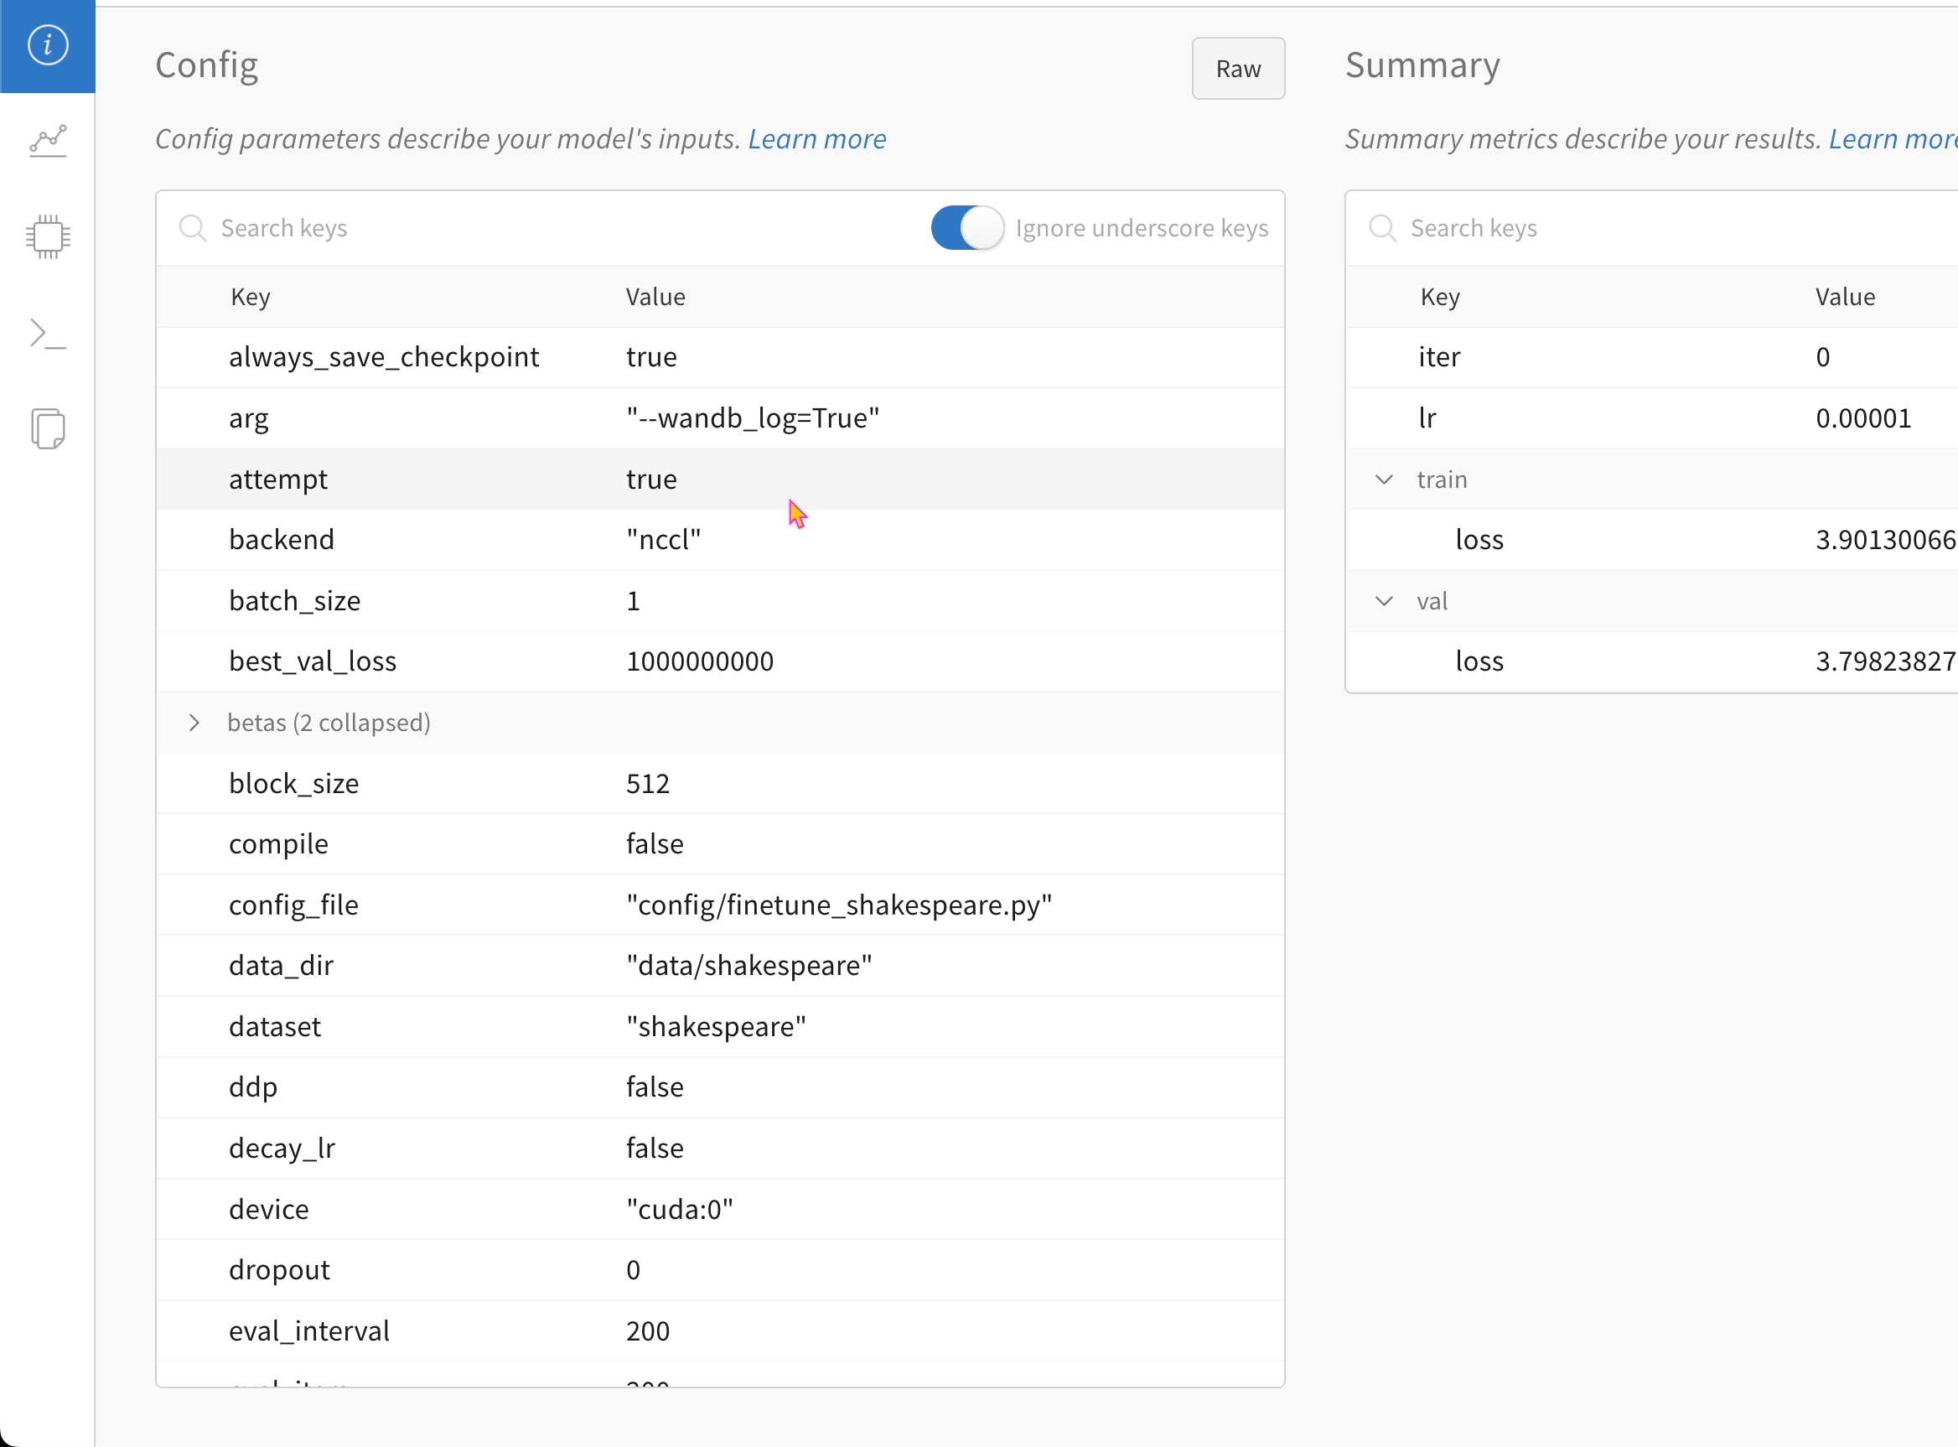Click magnifier icon in Summary search

click(1382, 229)
